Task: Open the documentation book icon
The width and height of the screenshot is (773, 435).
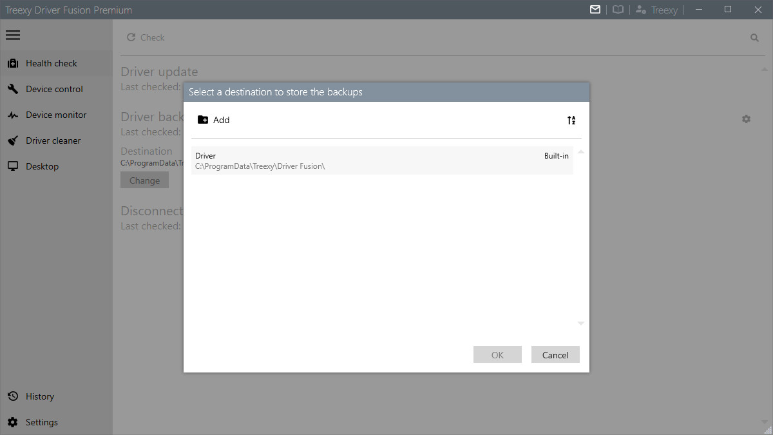Action: pos(618,10)
